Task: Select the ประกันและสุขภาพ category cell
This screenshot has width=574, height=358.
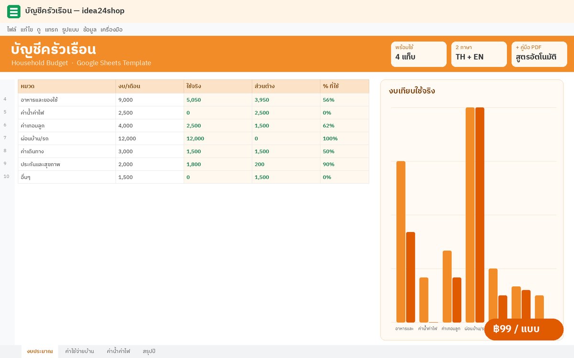Action: pos(67,164)
